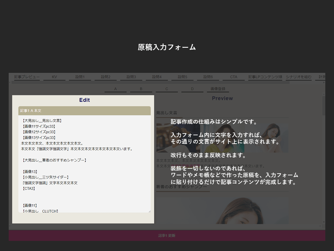The width and height of the screenshot is (334, 251).
Task: Open the 設問6 tab
Action: pyautogui.click(x=208, y=77)
